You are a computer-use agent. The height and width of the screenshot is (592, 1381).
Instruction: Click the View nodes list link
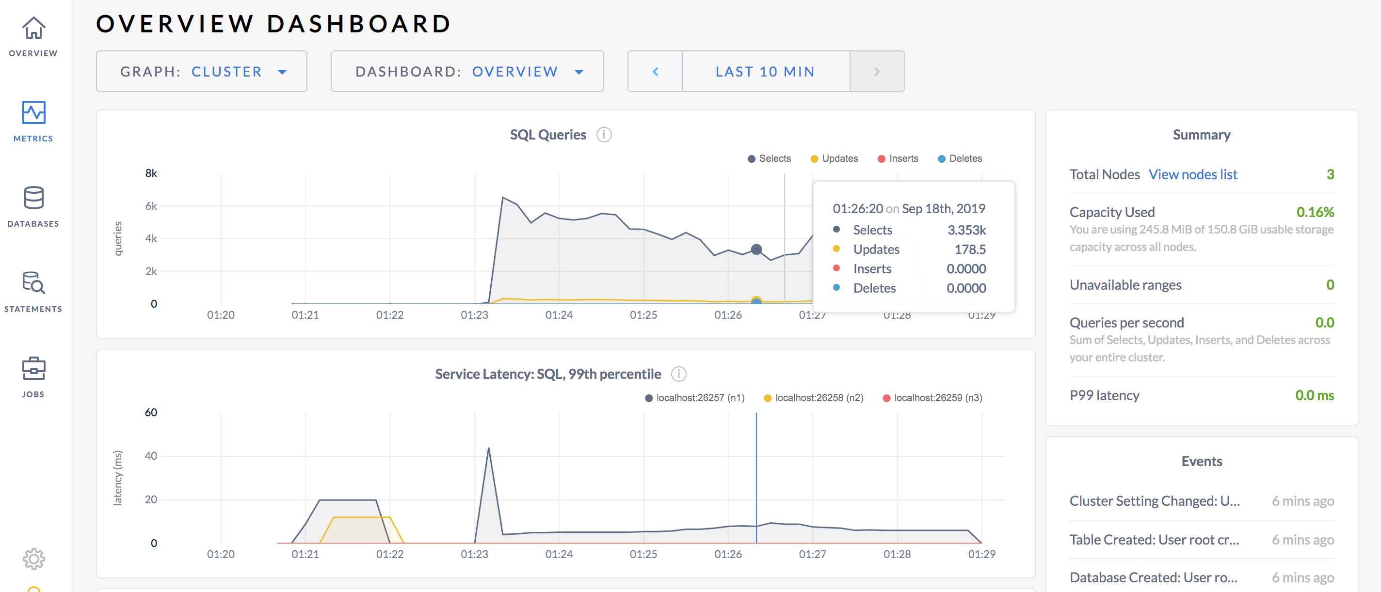[1193, 174]
